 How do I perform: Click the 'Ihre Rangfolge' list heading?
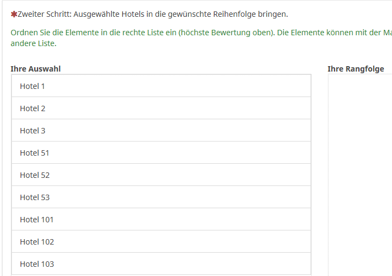(356, 69)
